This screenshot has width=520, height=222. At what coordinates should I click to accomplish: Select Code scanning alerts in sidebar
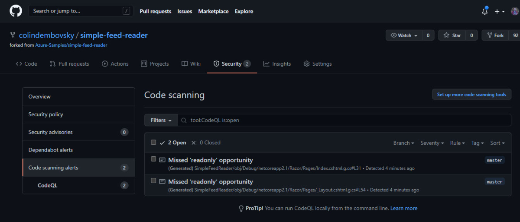[x=78, y=168]
